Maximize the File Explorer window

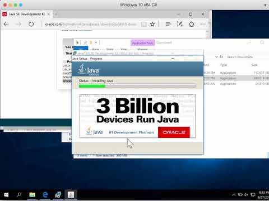pos(262,42)
